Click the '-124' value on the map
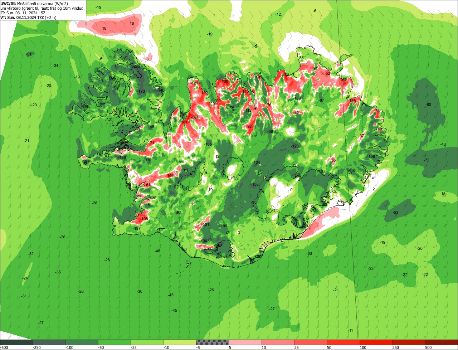The height and width of the screenshot is (350, 458). point(257,163)
